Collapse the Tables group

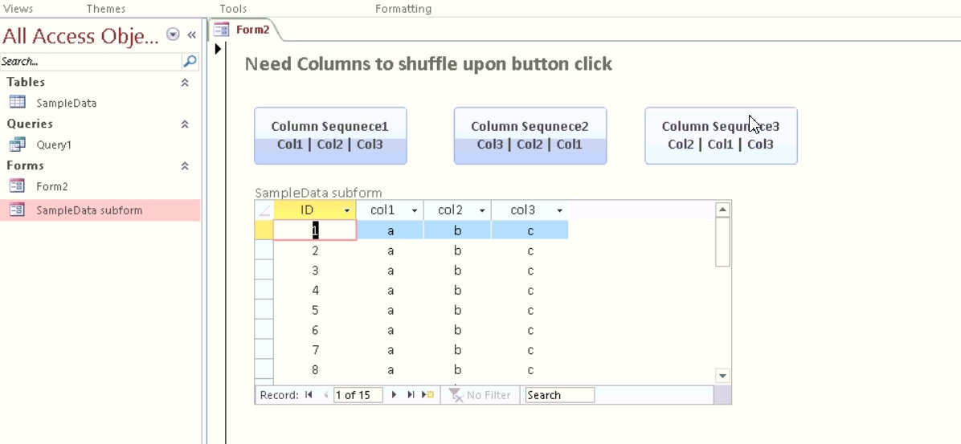click(185, 82)
